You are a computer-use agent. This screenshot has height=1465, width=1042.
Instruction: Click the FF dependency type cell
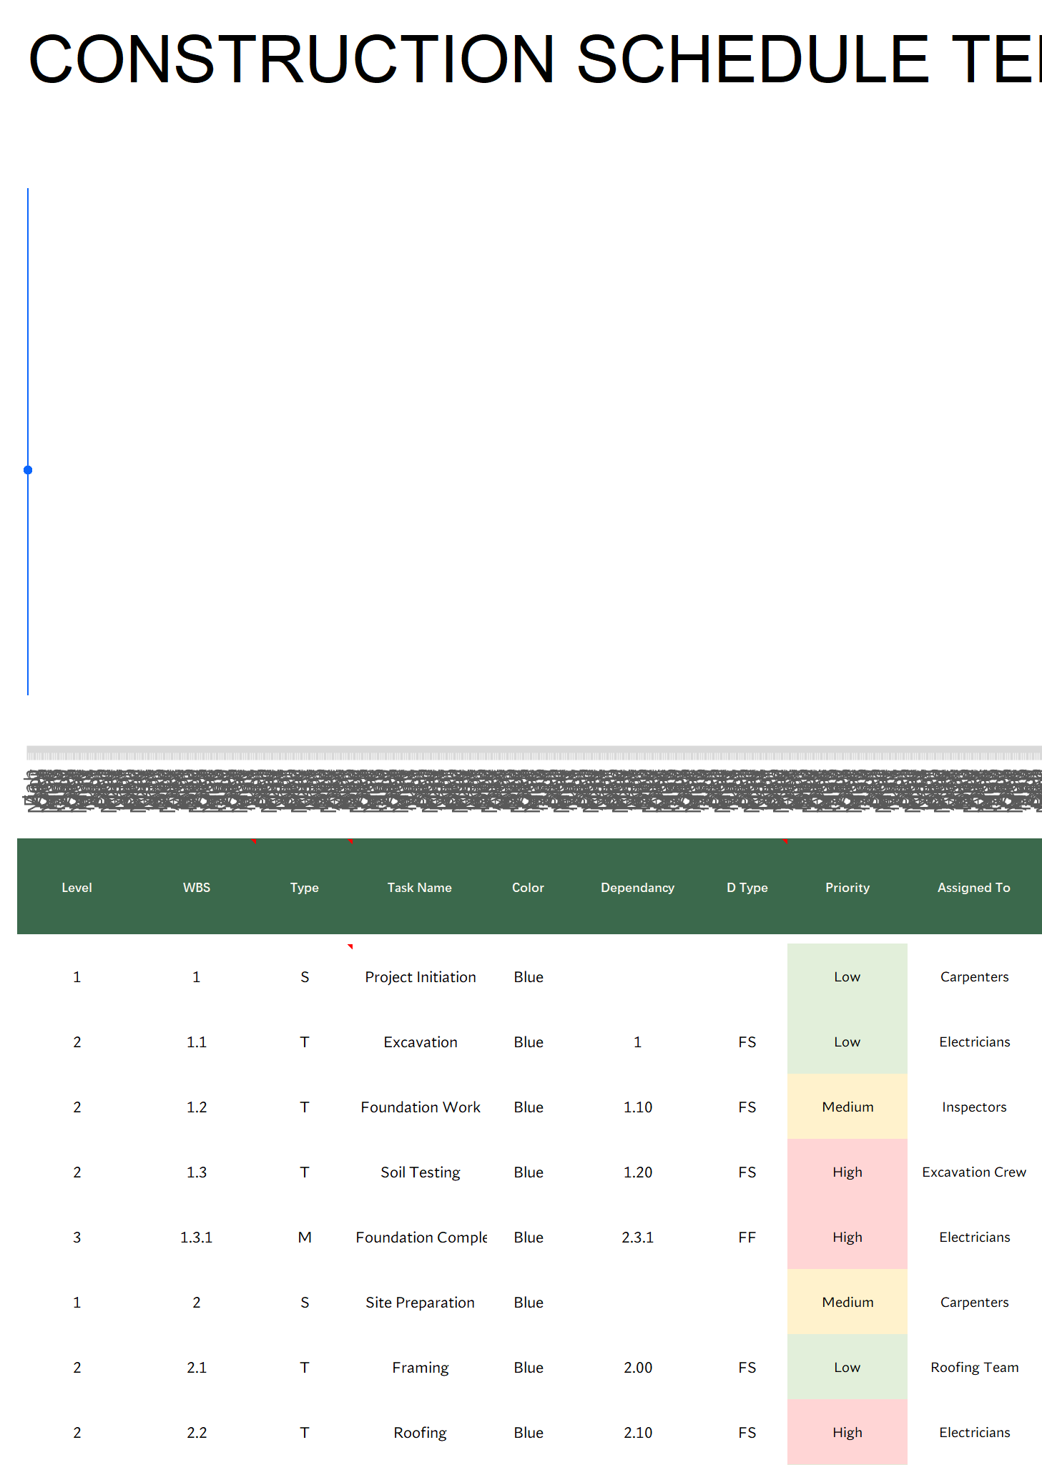[747, 1237]
